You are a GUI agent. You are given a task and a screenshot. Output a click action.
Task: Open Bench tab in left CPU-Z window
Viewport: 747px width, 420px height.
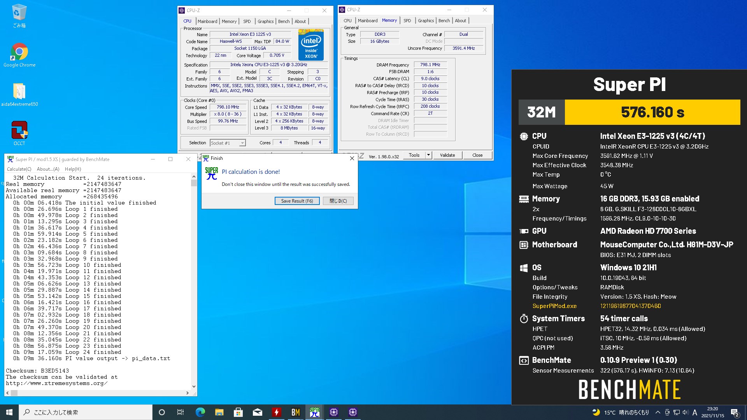(x=284, y=21)
